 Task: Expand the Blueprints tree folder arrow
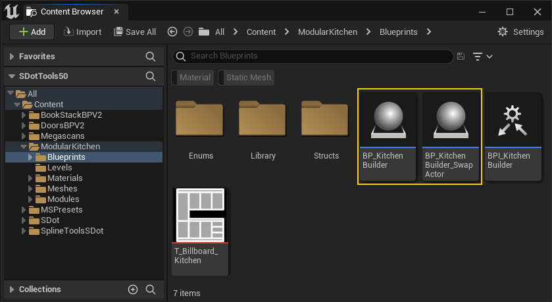click(x=30, y=157)
